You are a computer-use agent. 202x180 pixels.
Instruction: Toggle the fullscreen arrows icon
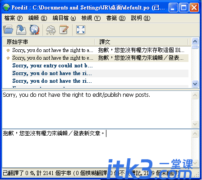coord(81,29)
